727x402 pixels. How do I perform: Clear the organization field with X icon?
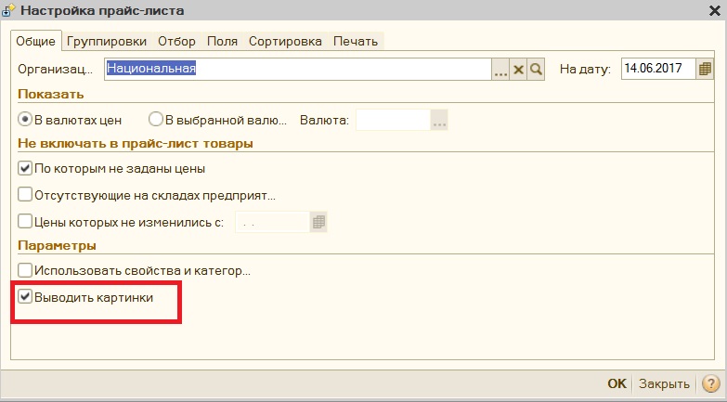pyautogui.click(x=518, y=70)
